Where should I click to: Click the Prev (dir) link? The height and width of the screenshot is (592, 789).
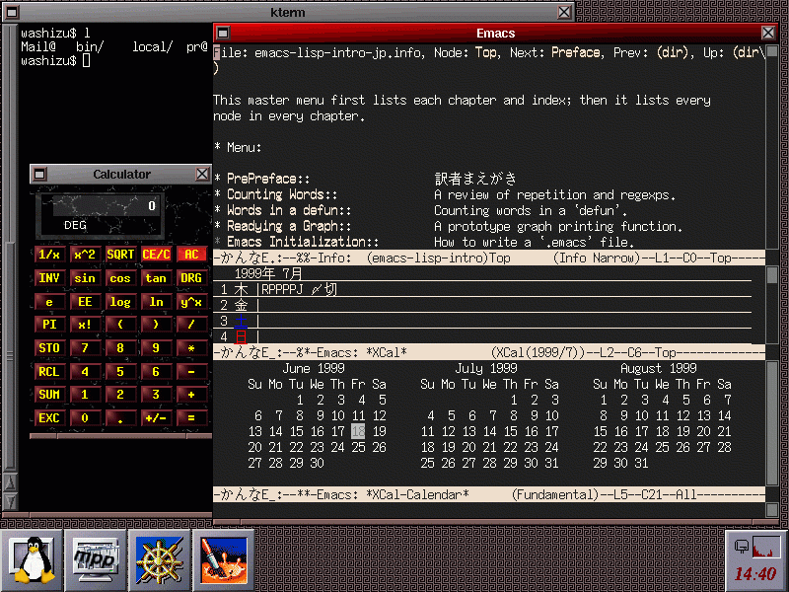[x=673, y=52]
